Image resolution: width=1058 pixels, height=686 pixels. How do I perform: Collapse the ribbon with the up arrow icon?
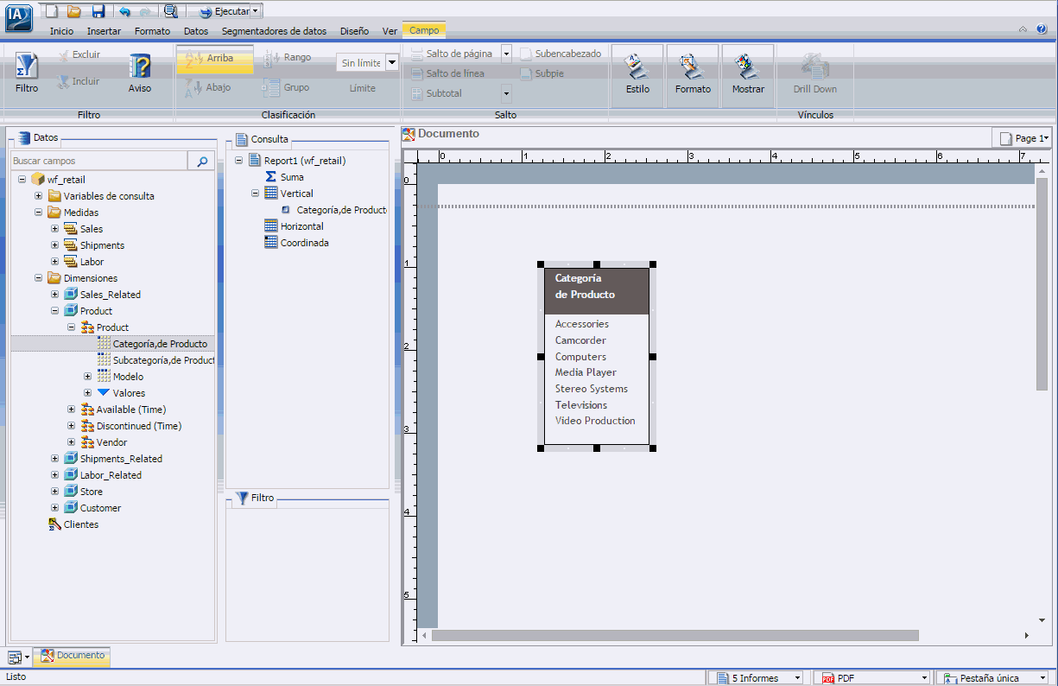pos(1023,29)
